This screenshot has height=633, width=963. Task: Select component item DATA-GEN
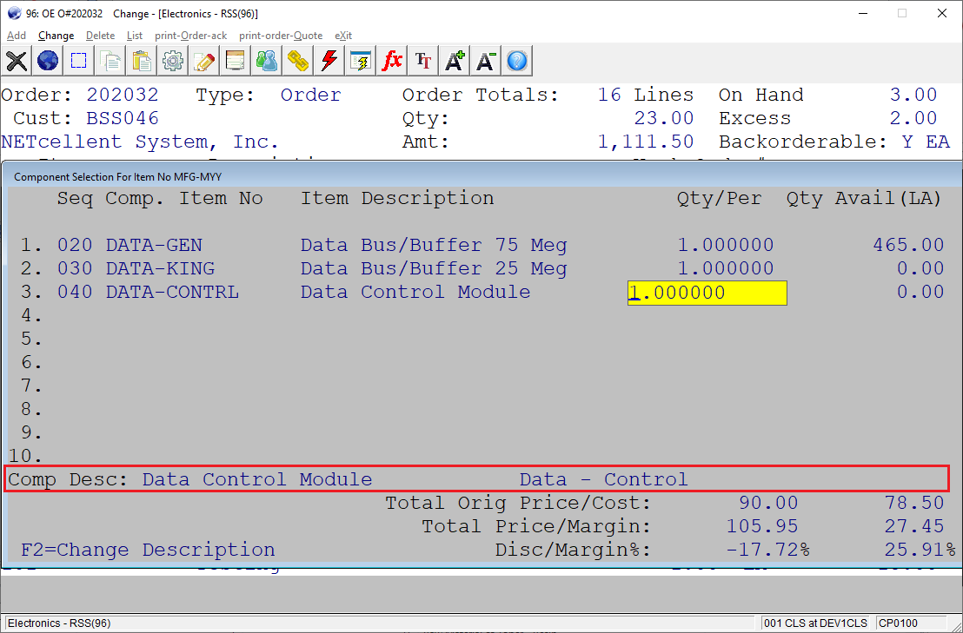(154, 246)
